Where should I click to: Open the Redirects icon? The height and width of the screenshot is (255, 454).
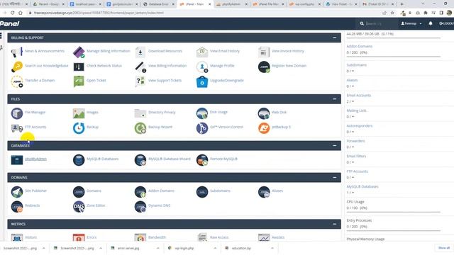click(17, 206)
